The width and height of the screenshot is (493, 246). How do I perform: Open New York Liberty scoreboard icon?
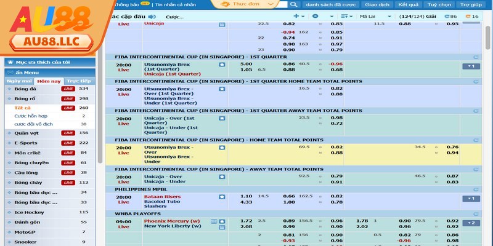tap(222, 227)
